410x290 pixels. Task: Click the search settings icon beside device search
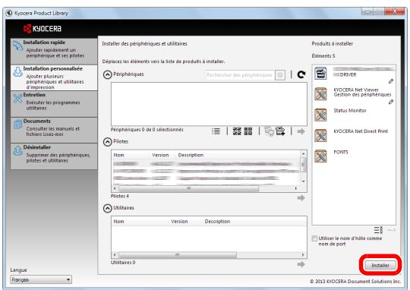280,75
